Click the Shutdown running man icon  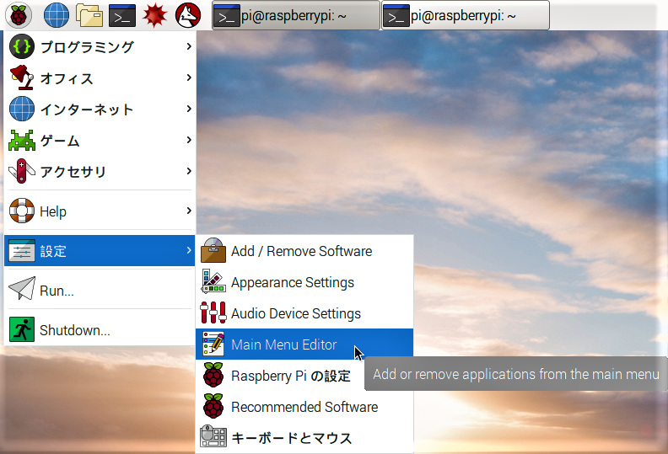pos(22,329)
